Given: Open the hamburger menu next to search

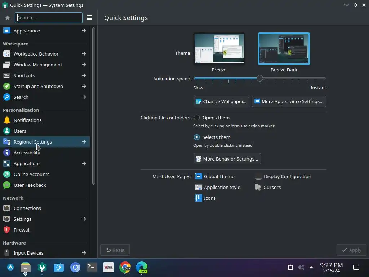Looking at the screenshot, I should click(90, 18).
